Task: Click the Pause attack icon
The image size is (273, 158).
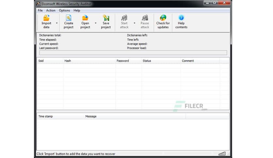Action: (145, 18)
